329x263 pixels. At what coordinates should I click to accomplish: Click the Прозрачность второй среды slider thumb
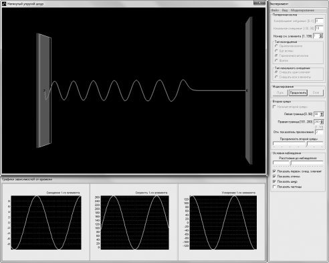(x=307, y=144)
